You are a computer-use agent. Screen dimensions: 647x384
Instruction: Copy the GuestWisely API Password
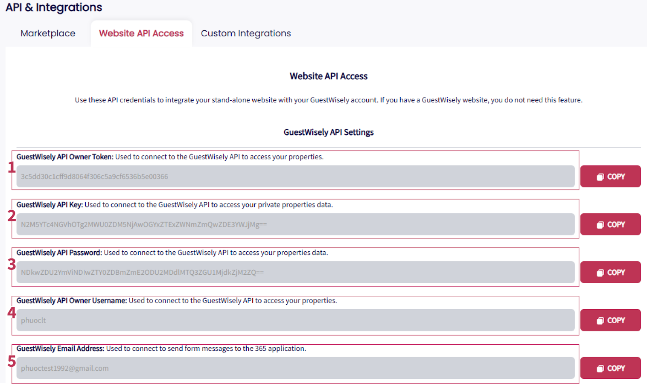(610, 272)
